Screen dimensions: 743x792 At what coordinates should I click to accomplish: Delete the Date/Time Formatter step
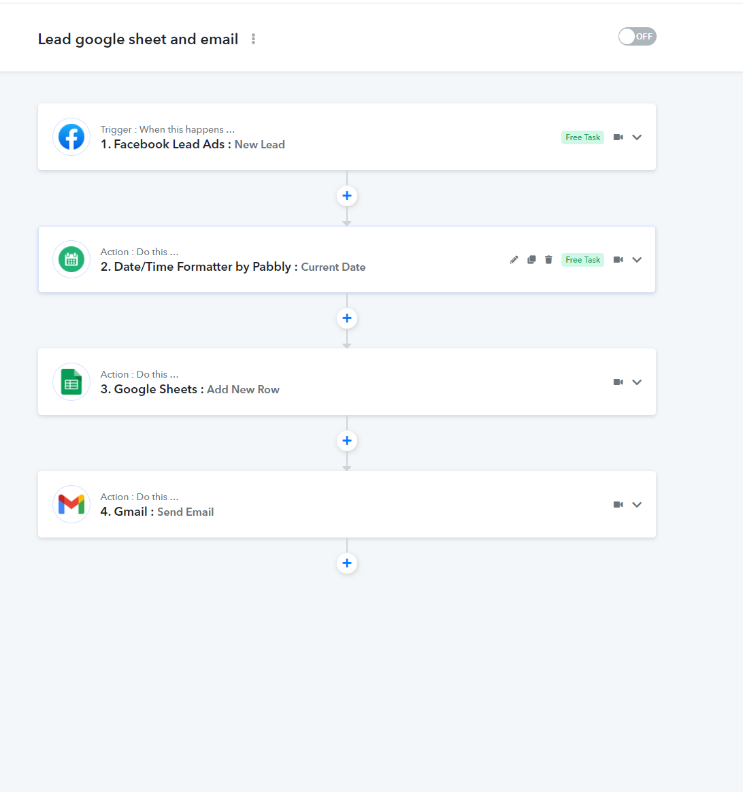pos(548,260)
